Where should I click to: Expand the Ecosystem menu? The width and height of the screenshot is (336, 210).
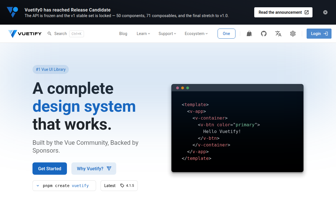(196, 34)
